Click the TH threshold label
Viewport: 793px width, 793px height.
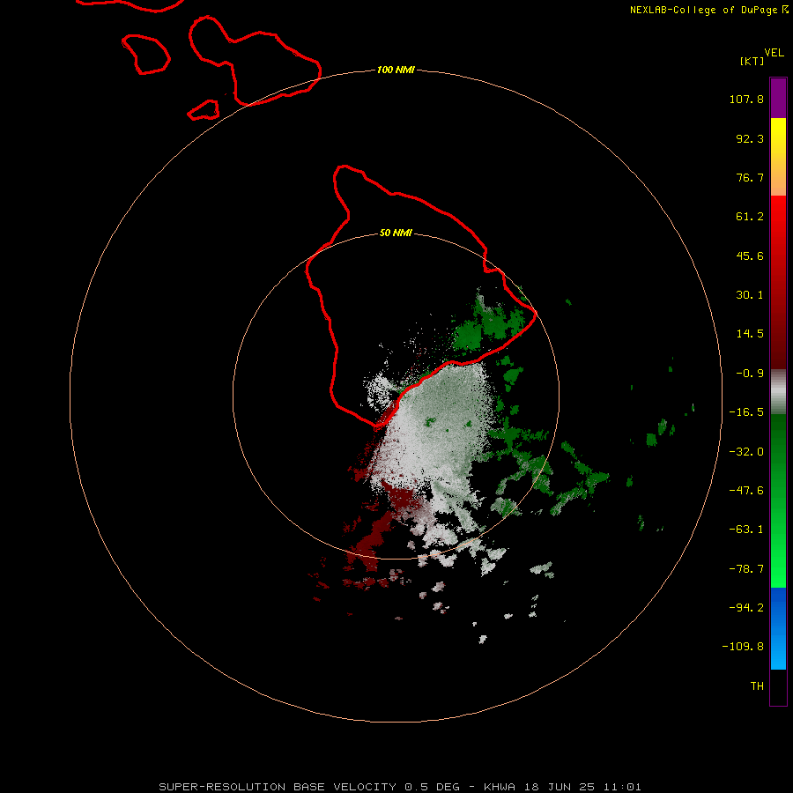point(757,686)
